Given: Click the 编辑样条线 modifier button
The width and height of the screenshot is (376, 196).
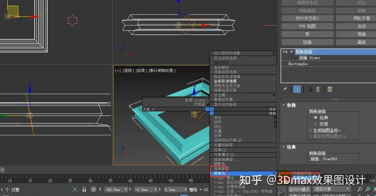Looking at the screenshot, I should click(307, 3).
